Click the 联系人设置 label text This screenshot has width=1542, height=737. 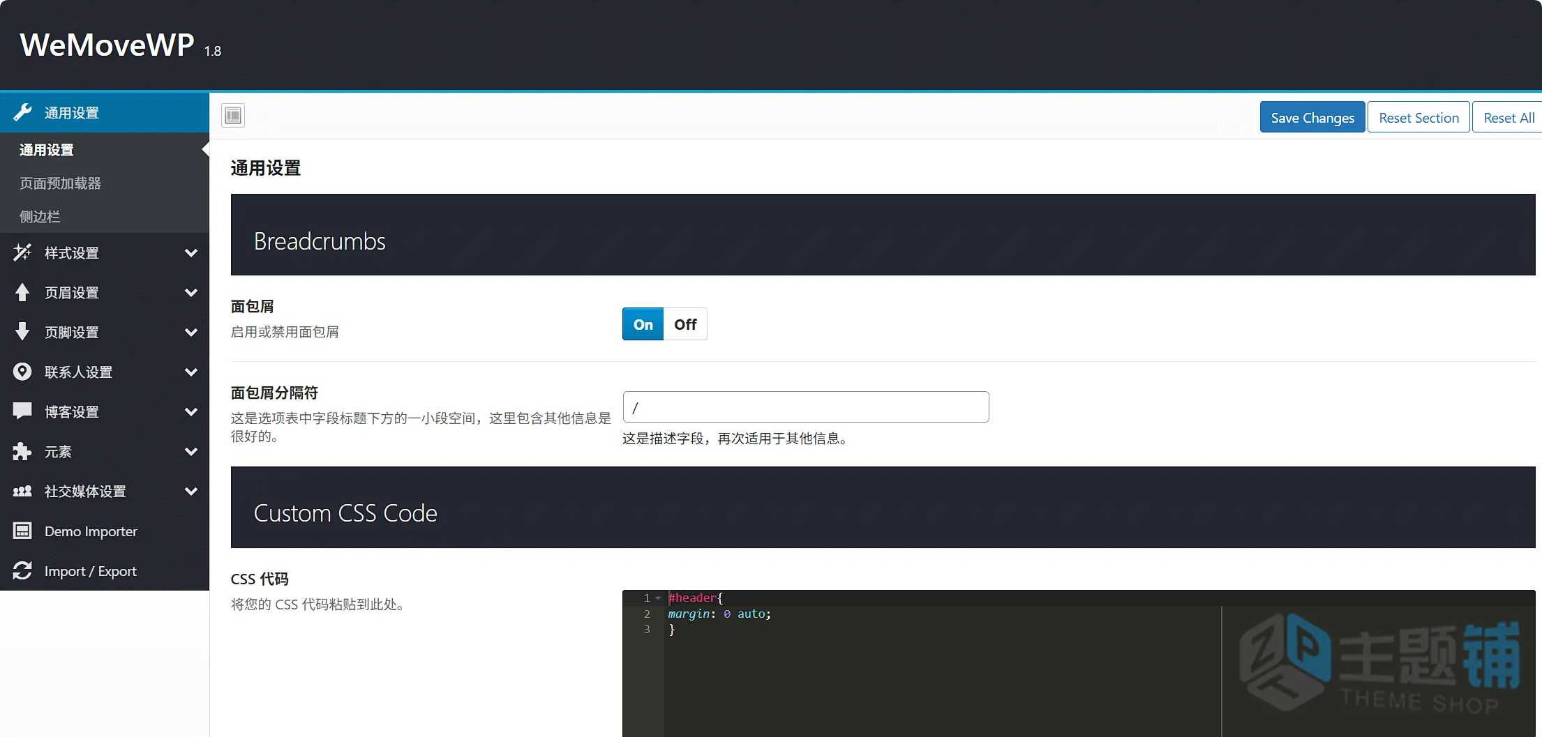click(78, 372)
